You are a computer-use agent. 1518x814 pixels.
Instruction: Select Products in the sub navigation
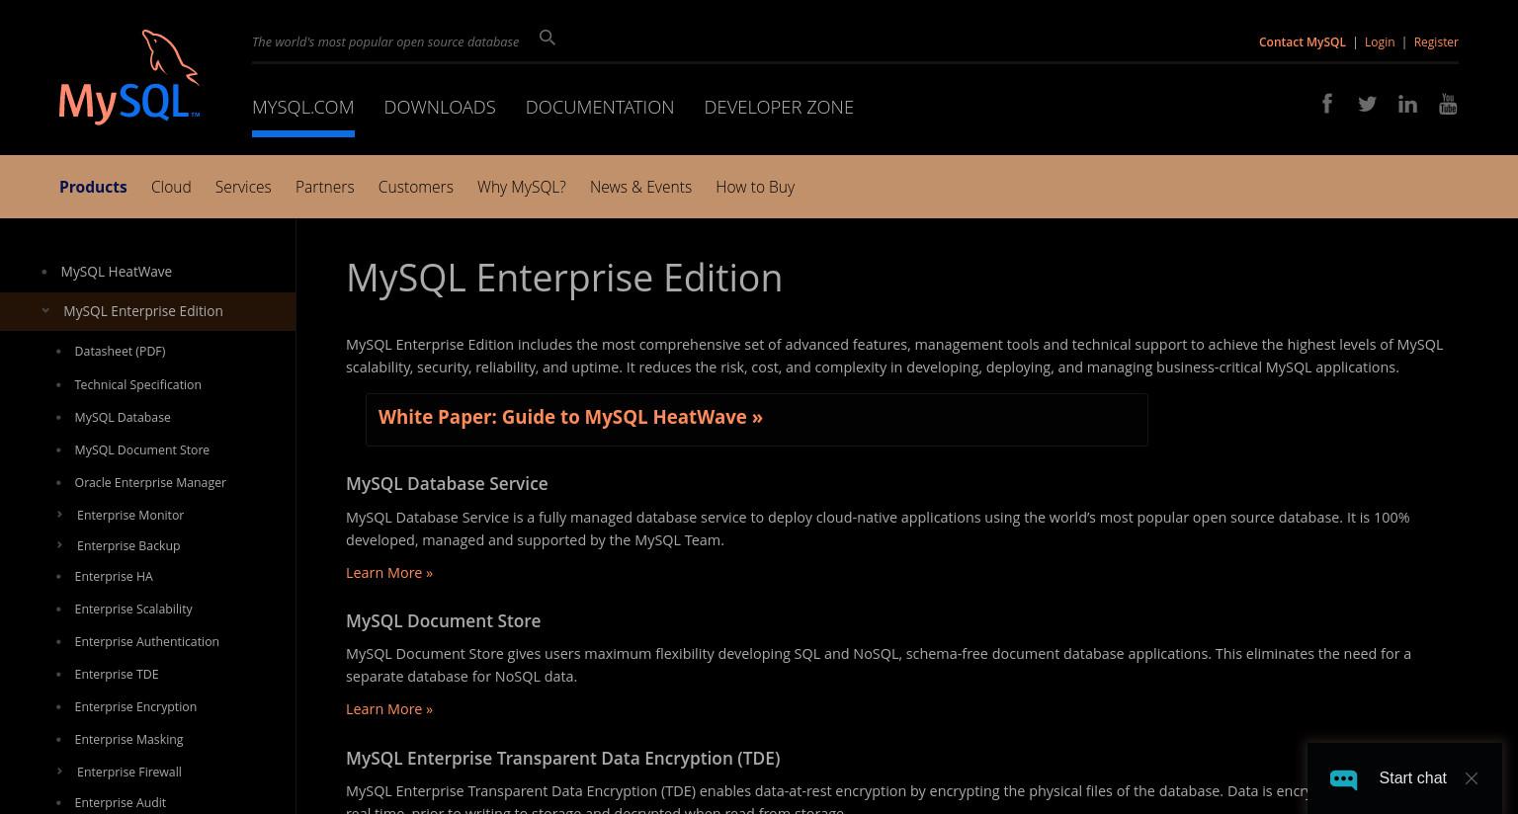pos(93,187)
